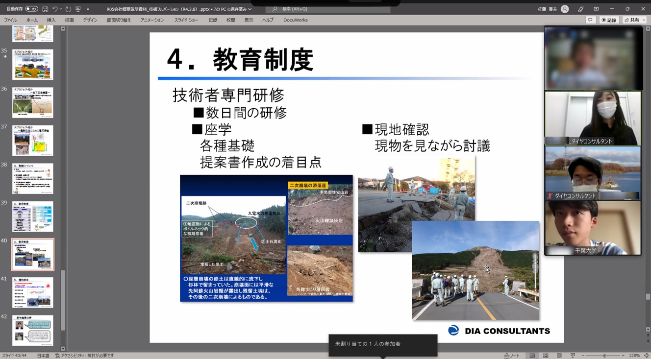
Task: Click the Save icon in title bar
Action: [45, 9]
